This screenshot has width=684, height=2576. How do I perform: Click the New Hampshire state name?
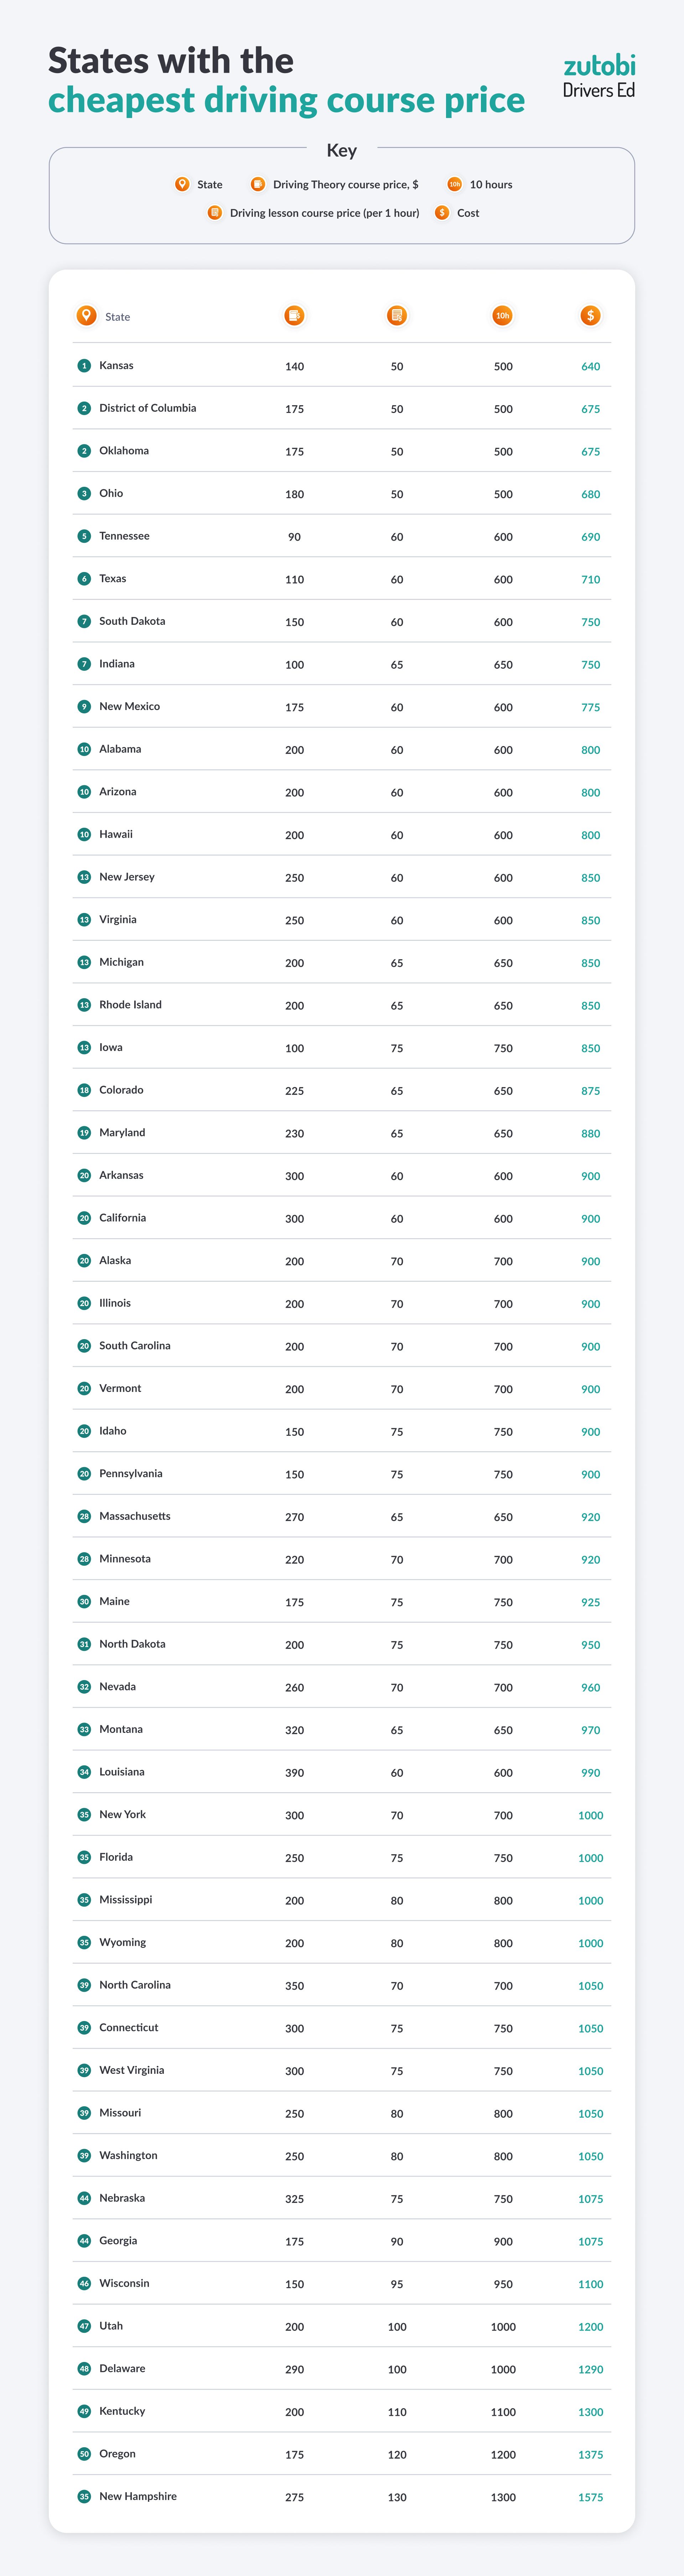point(138,2496)
